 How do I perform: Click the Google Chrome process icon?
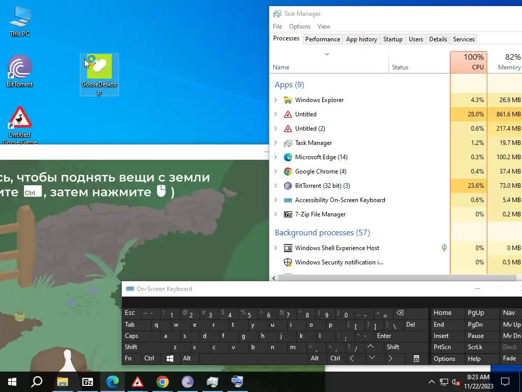click(x=288, y=171)
